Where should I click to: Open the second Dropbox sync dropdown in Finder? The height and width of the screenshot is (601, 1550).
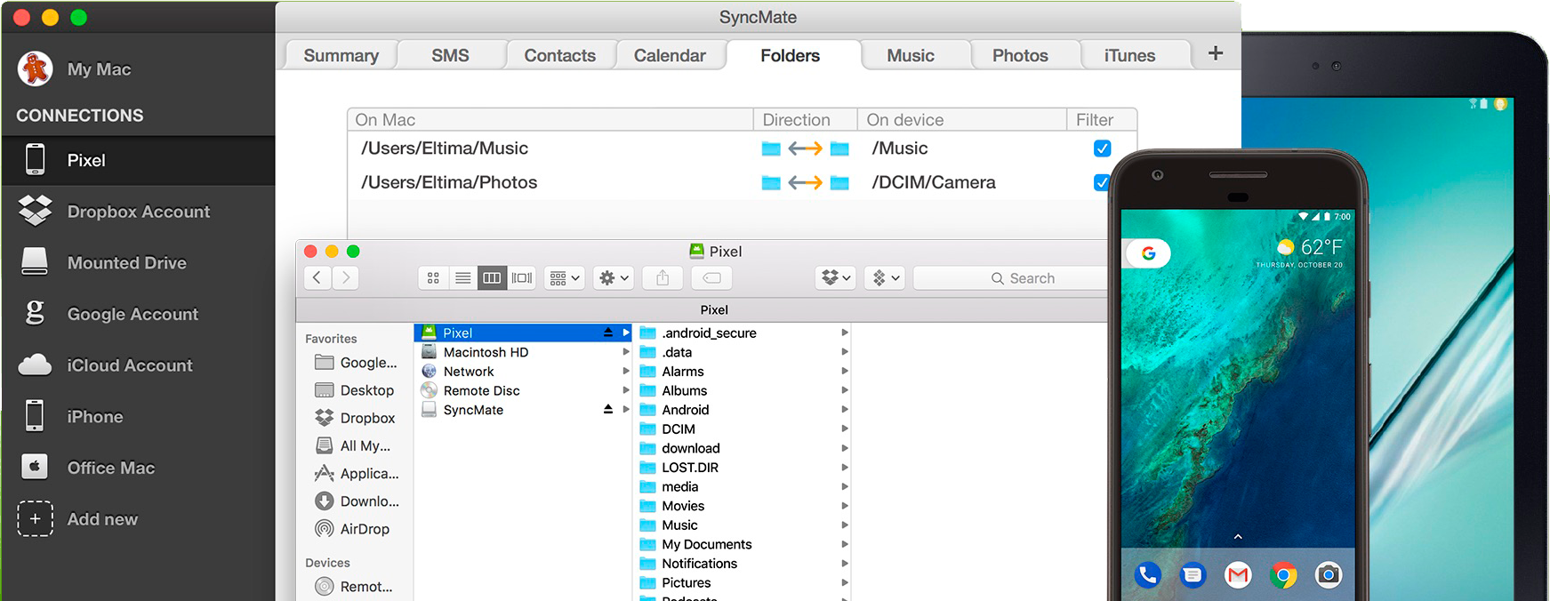[886, 278]
